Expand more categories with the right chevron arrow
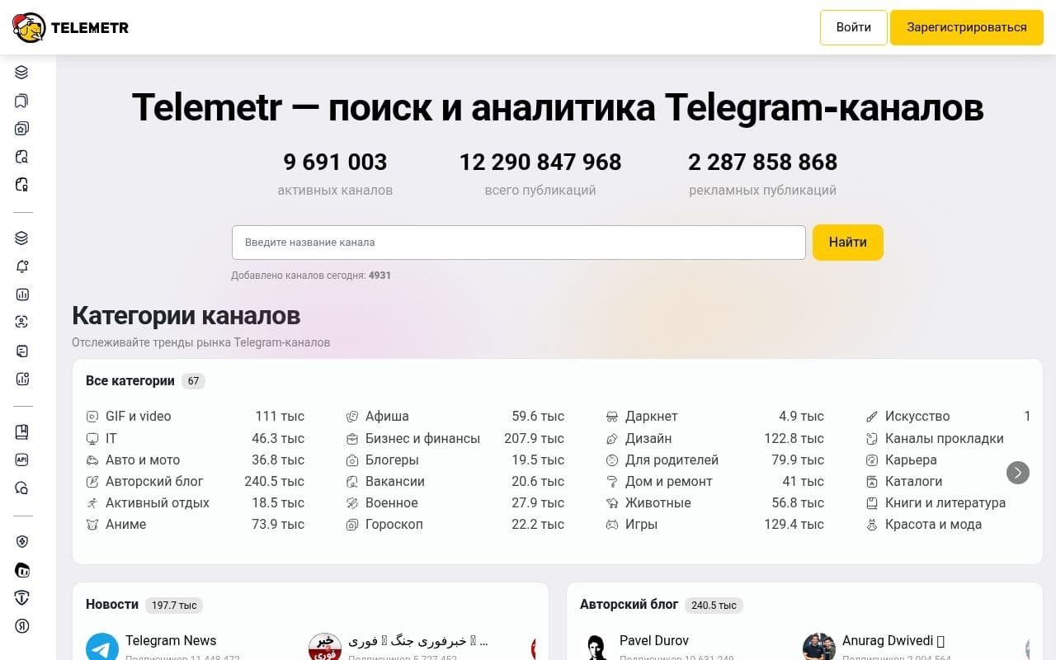 [1018, 473]
